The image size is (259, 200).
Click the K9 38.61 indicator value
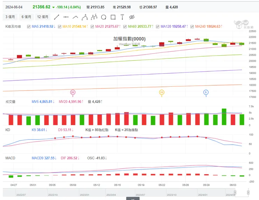pyautogui.click(x=40, y=130)
